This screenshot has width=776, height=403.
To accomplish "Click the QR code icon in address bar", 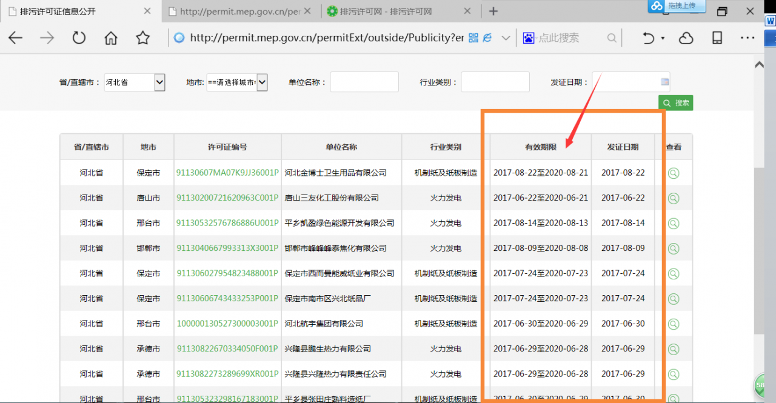I will tap(472, 38).
